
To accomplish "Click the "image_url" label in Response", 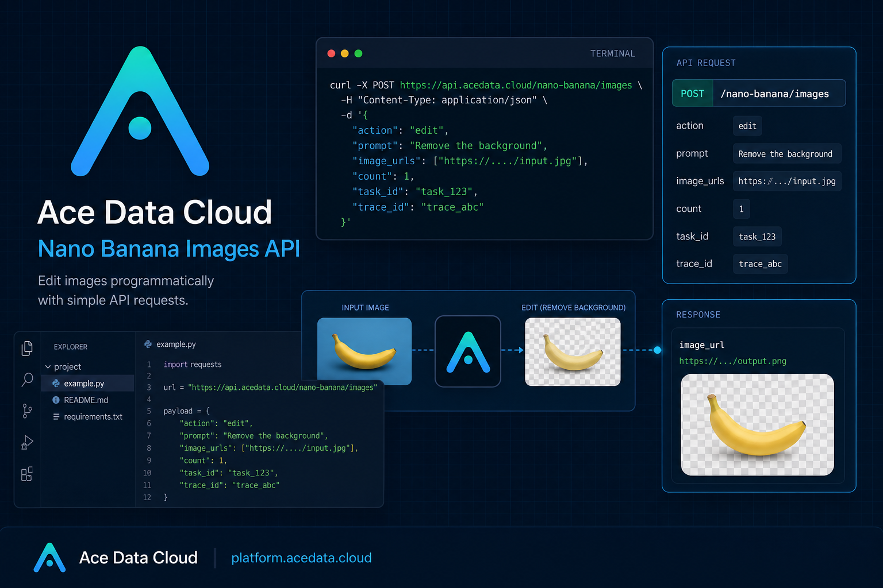I will click(x=701, y=345).
